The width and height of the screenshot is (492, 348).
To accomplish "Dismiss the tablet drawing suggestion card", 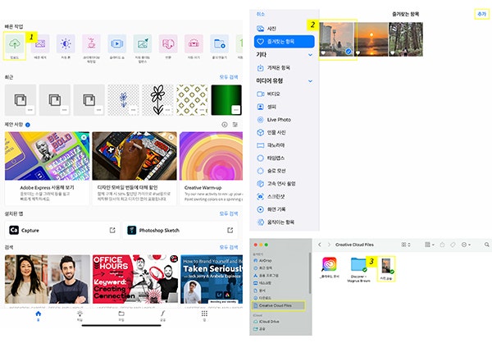I will [x=171, y=137].
